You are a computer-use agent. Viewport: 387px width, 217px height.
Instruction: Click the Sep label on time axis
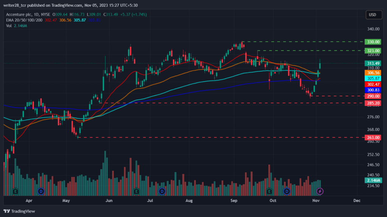[234, 201]
